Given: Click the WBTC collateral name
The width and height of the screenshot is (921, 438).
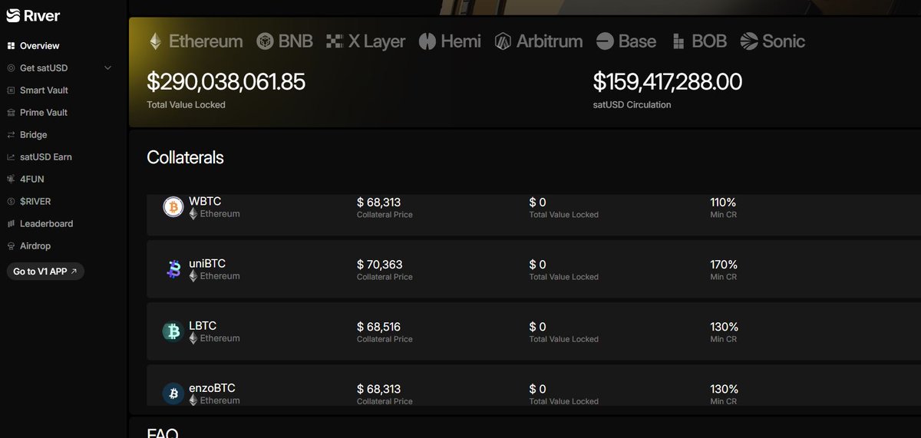Looking at the screenshot, I should pos(205,201).
